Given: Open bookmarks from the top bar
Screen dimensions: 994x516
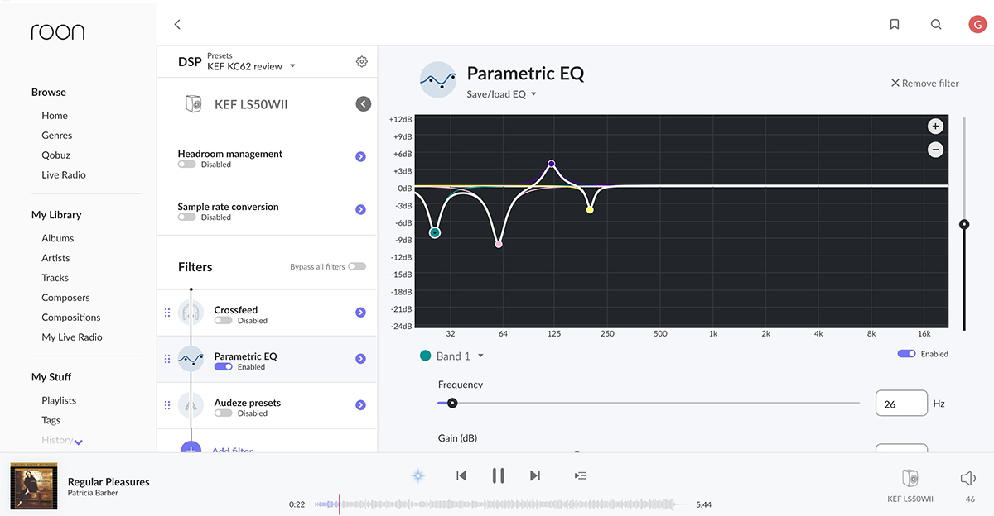Looking at the screenshot, I should pyautogui.click(x=895, y=25).
